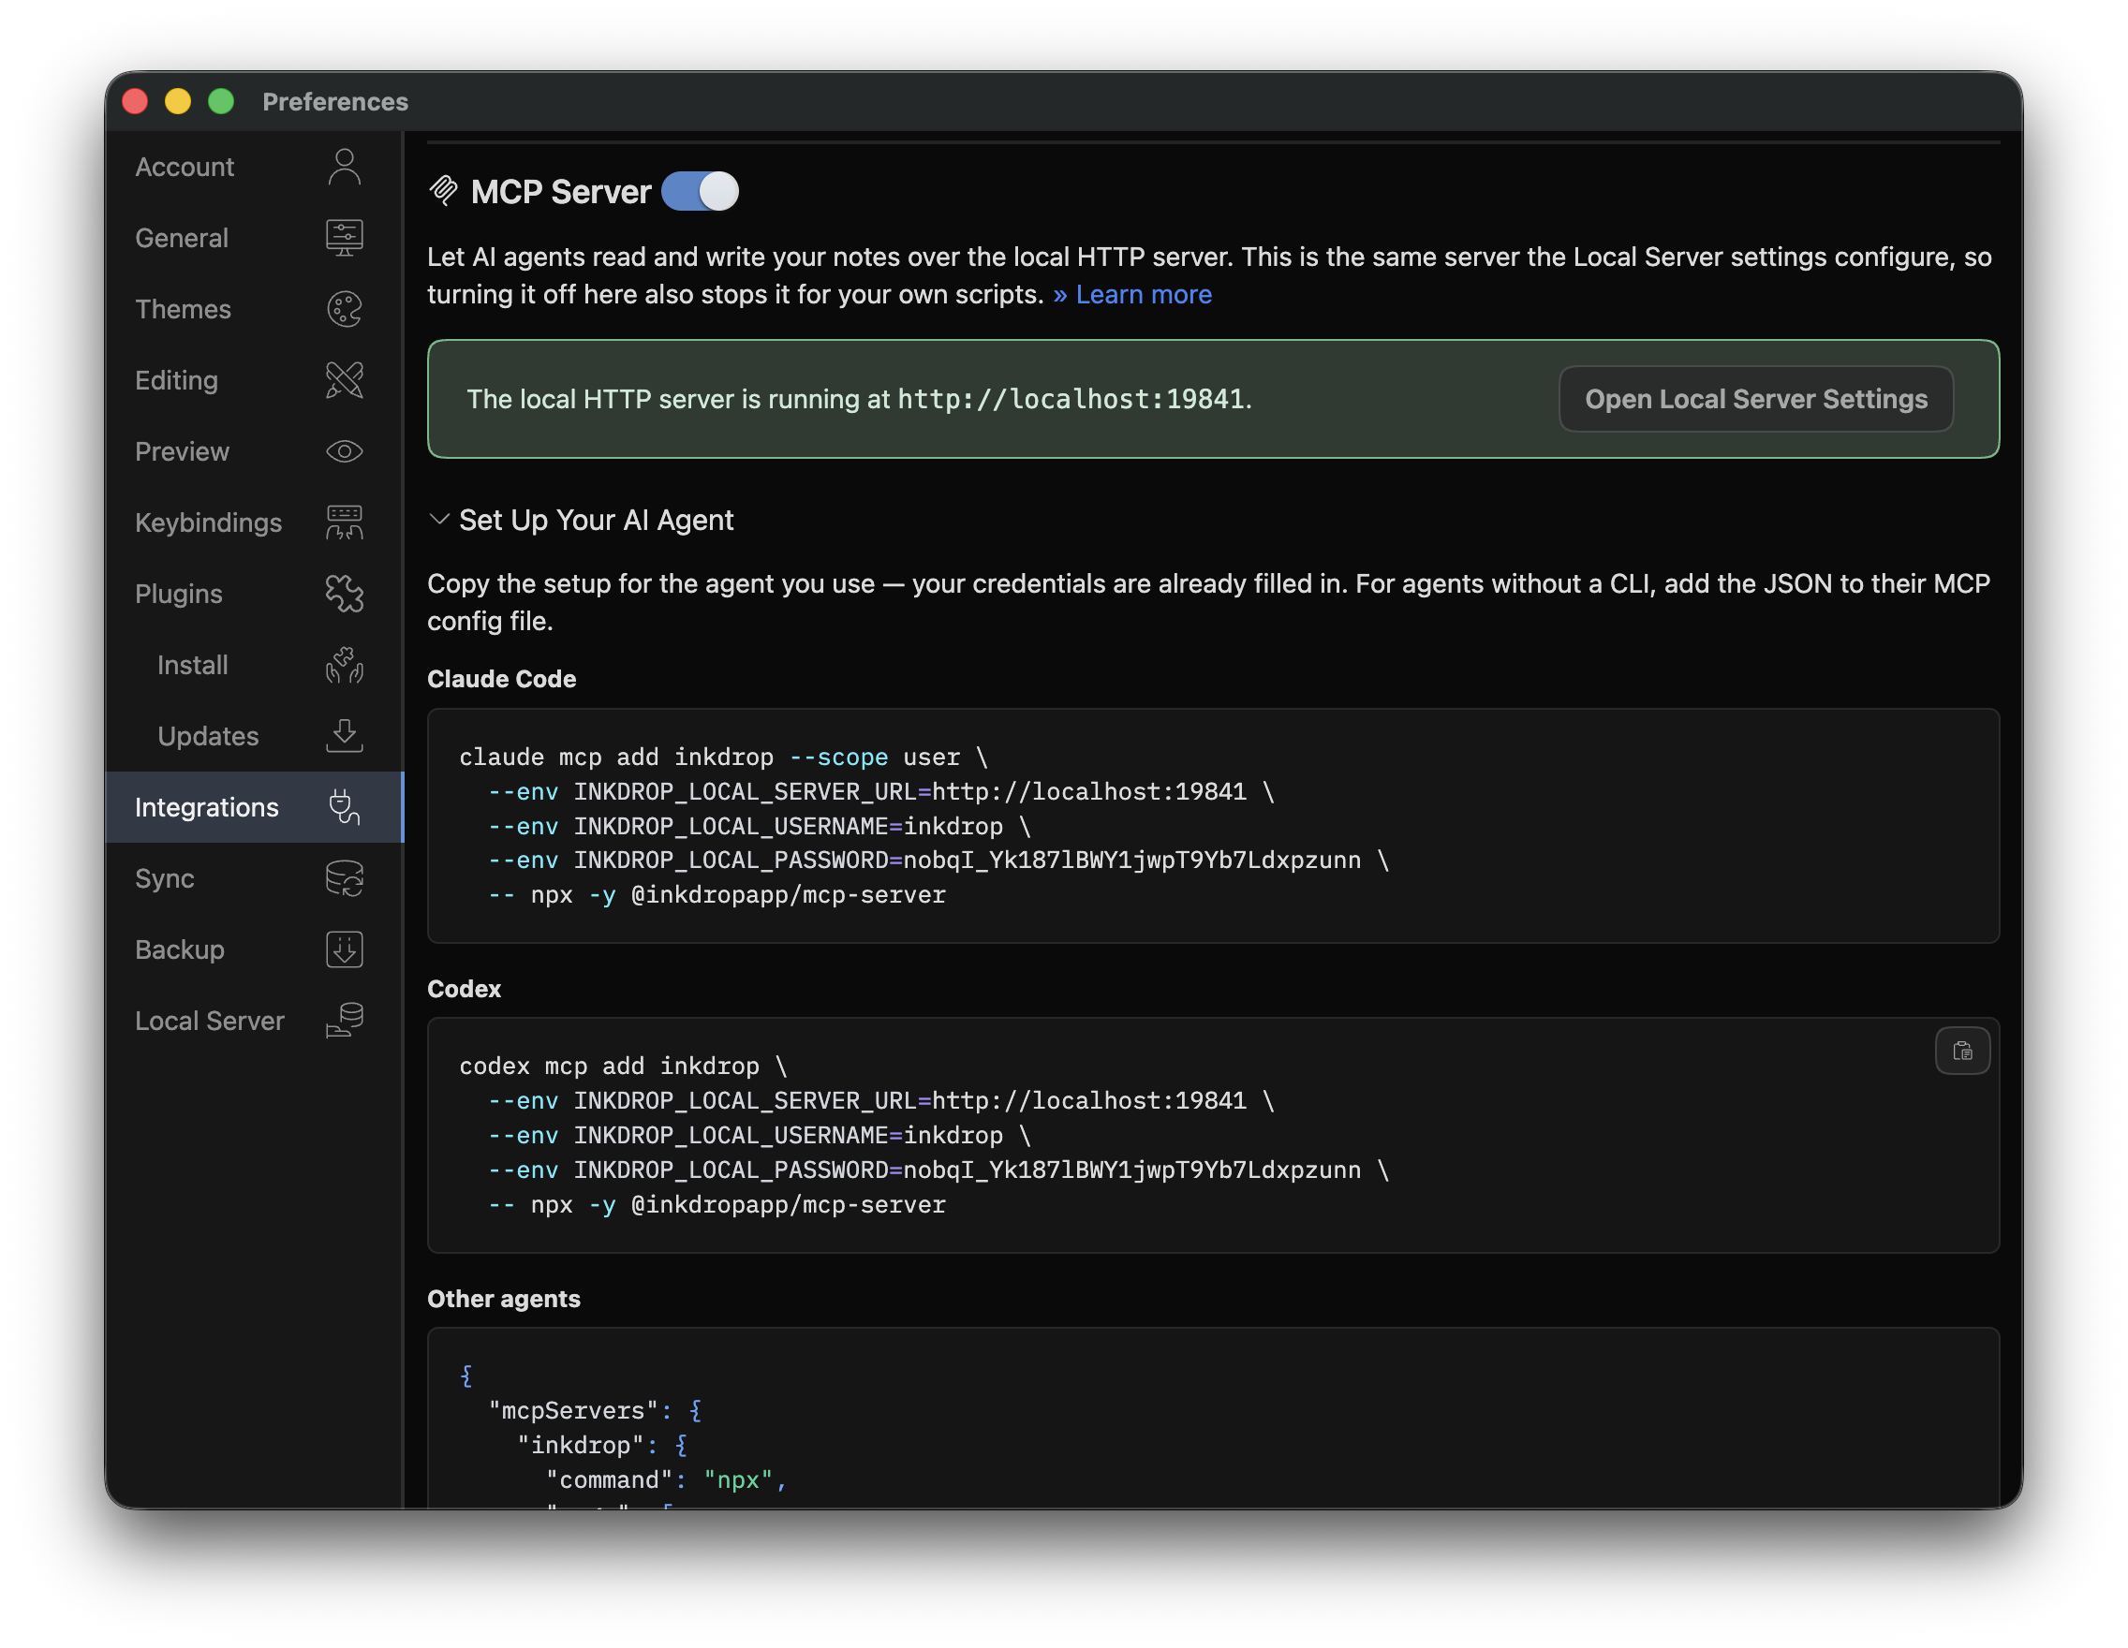Click the "Claude Code" heading
The width and height of the screenshot is (2128, 1648).
click(502, 678)
